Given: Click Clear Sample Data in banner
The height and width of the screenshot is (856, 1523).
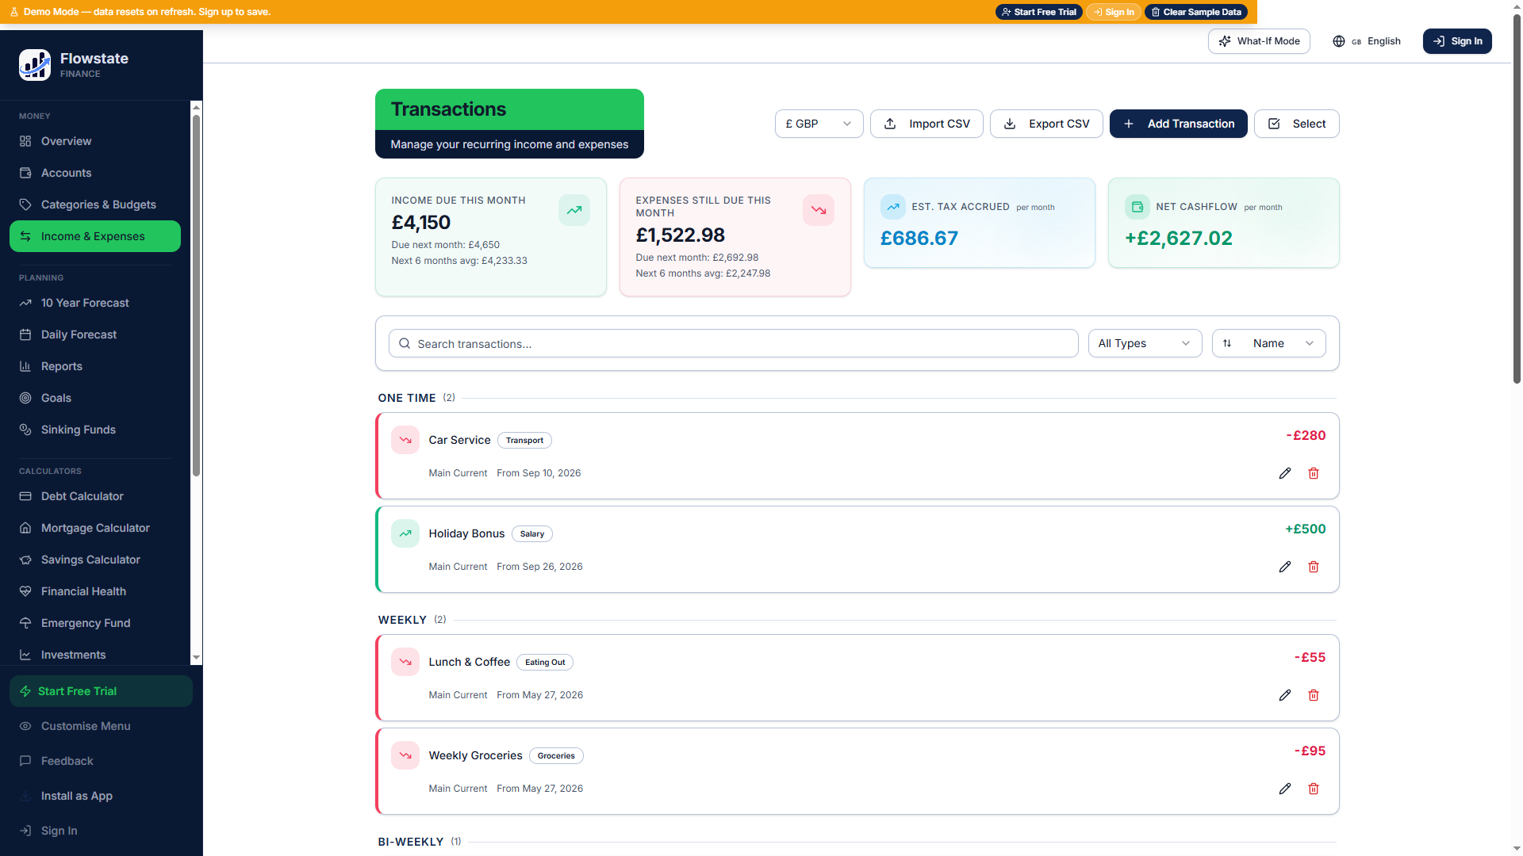Looking at the screenshot, I should (x=1195, y=12).
